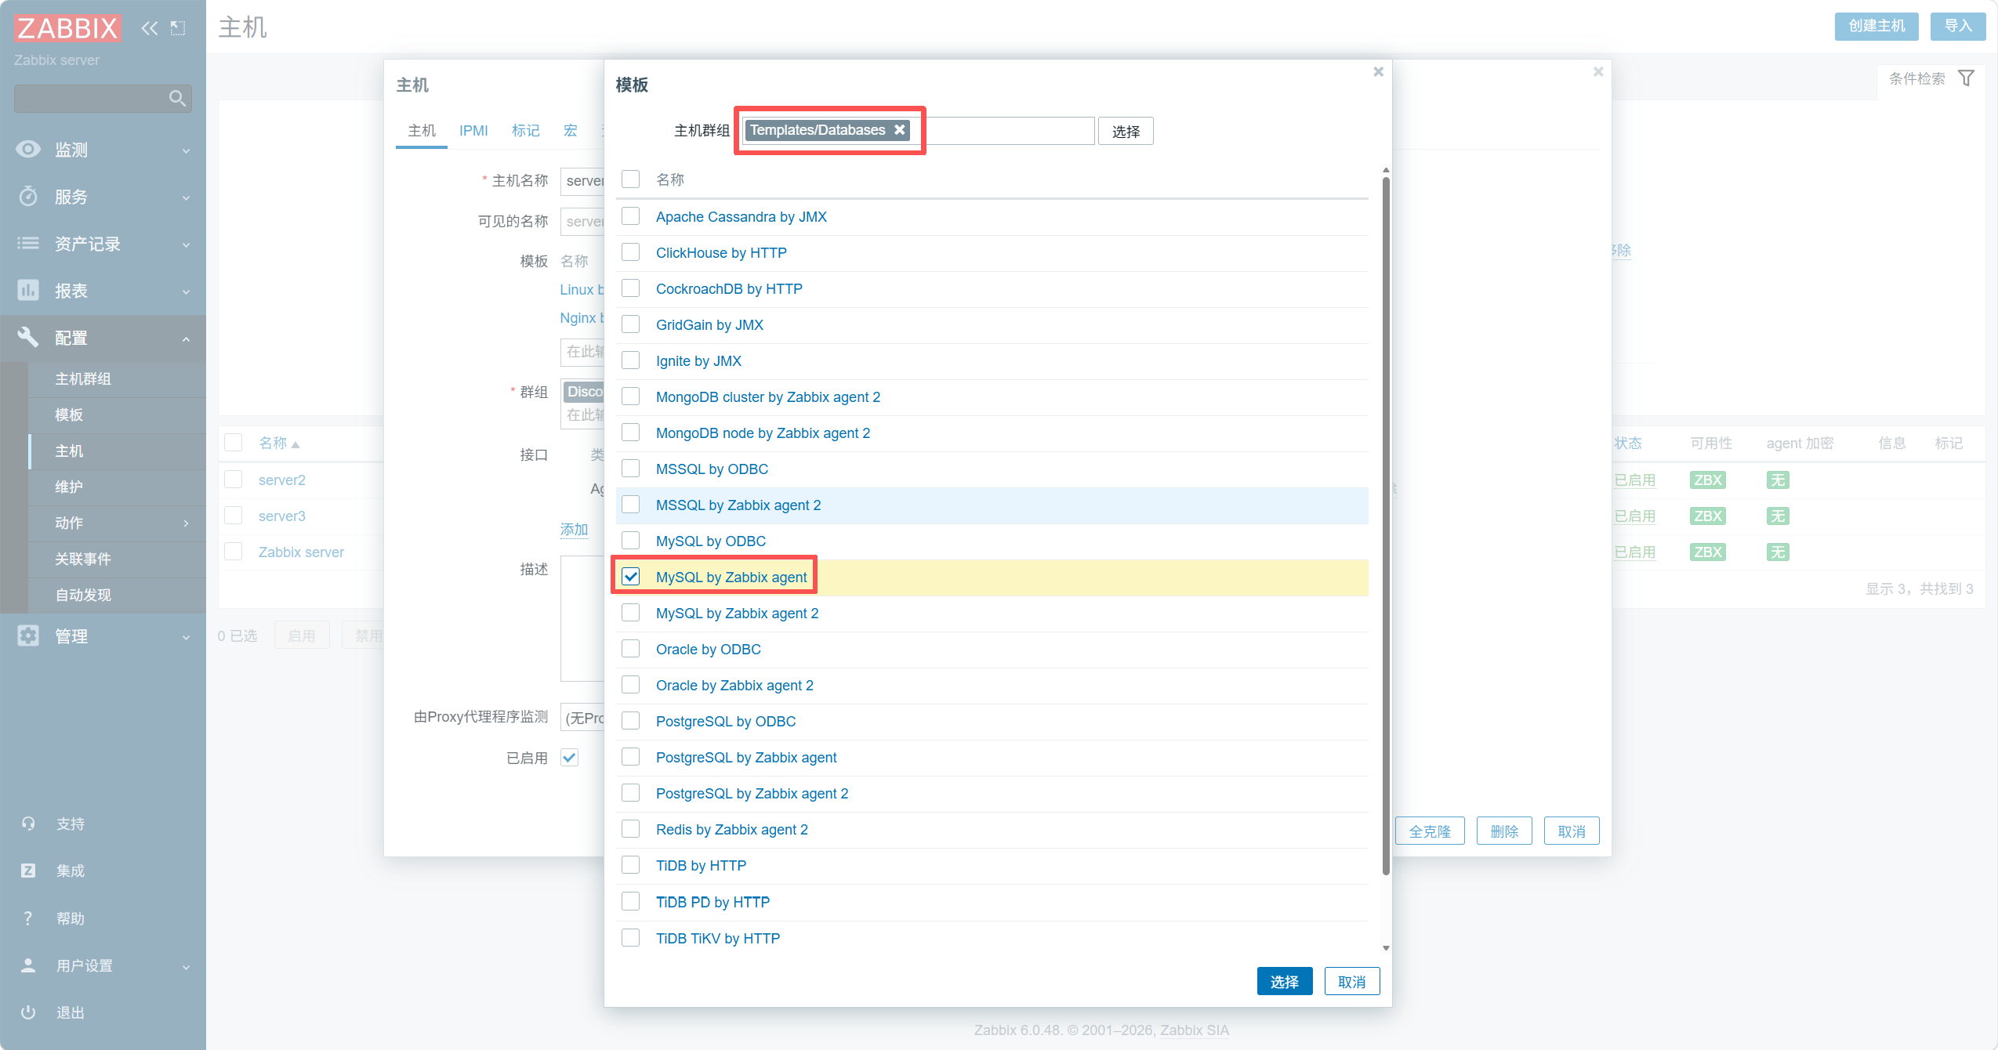Viewport: 1998px width, 1050px height.
Task: Expand the 动作 submenu
Action: click(186, 523)
